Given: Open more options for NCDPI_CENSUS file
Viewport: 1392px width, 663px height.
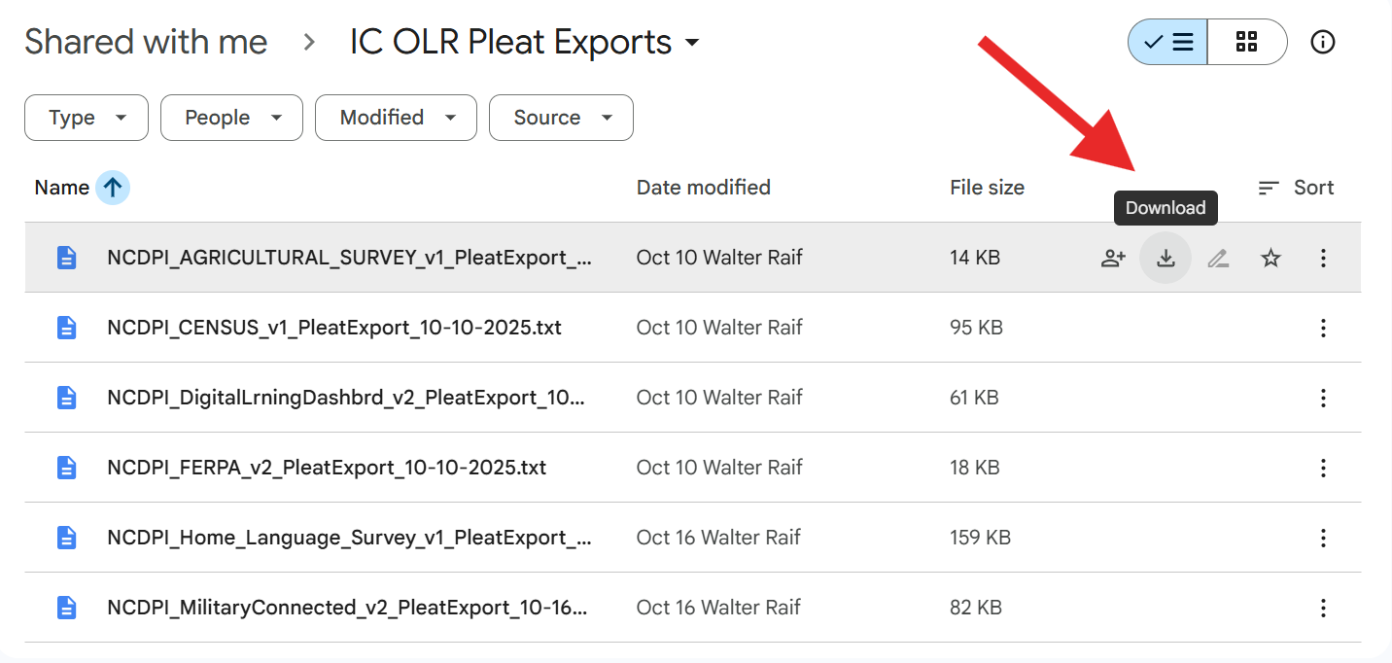Looking at the screenshot, I should point(1323,328).
